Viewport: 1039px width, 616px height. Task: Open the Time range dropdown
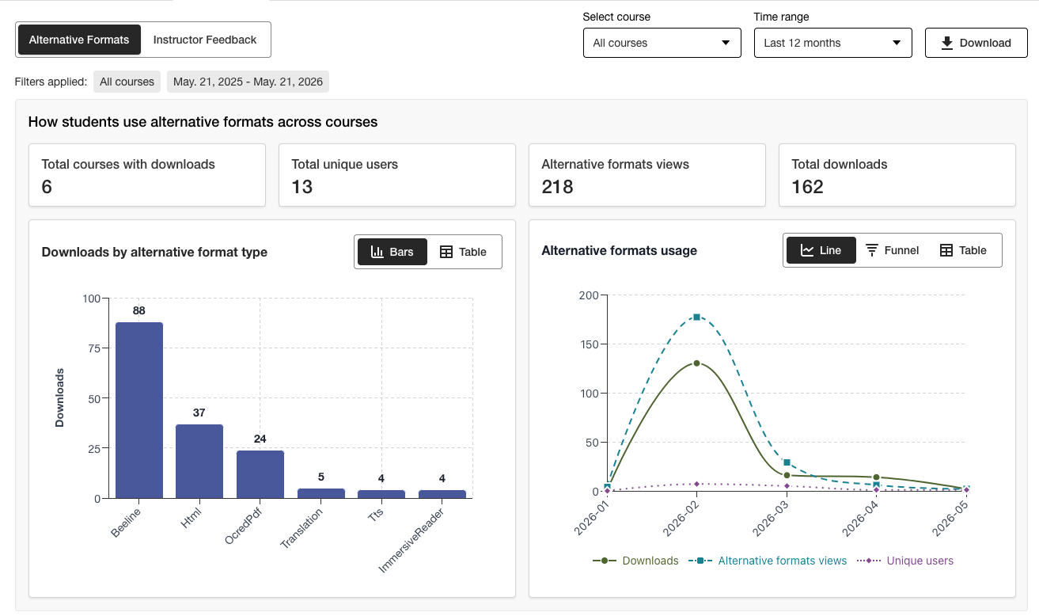point(833,43)
